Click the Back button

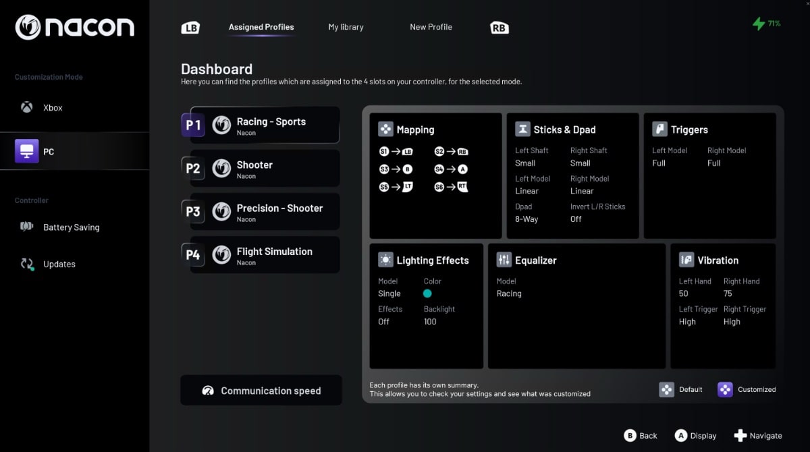[x=641, y=436]
